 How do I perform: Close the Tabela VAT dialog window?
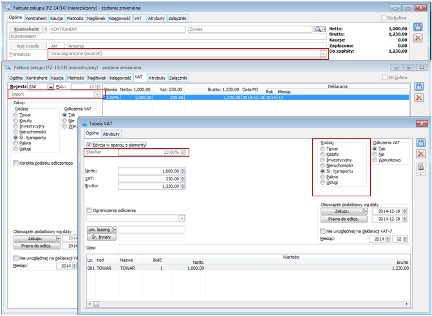[421, 124]
